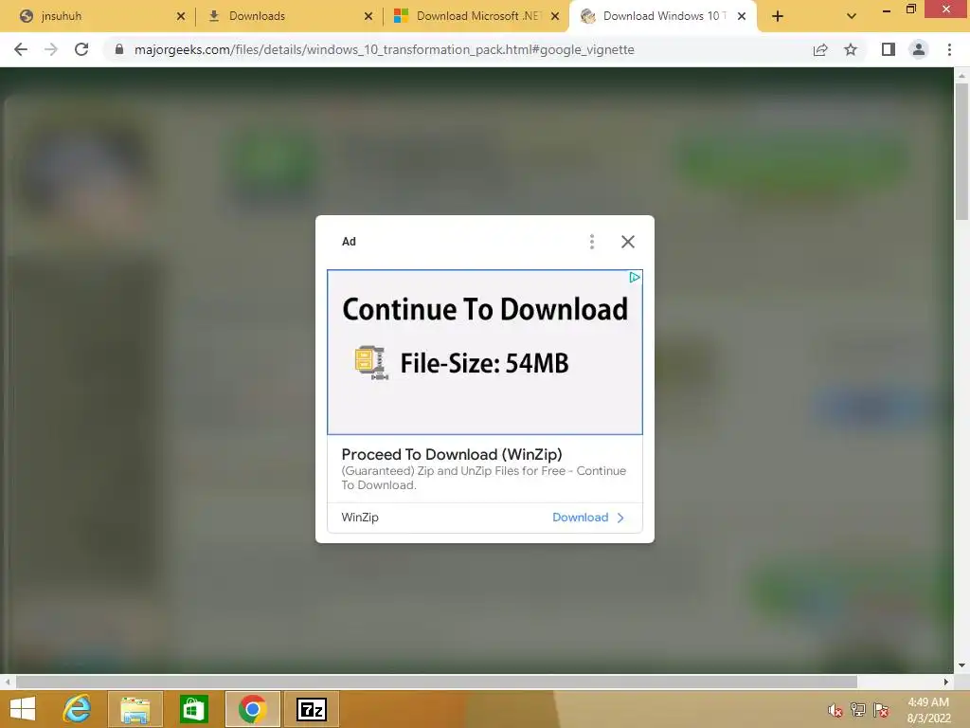Select the Download Windows 10 tab
This screenshot has width=970, height=728.
pos(662,16)
